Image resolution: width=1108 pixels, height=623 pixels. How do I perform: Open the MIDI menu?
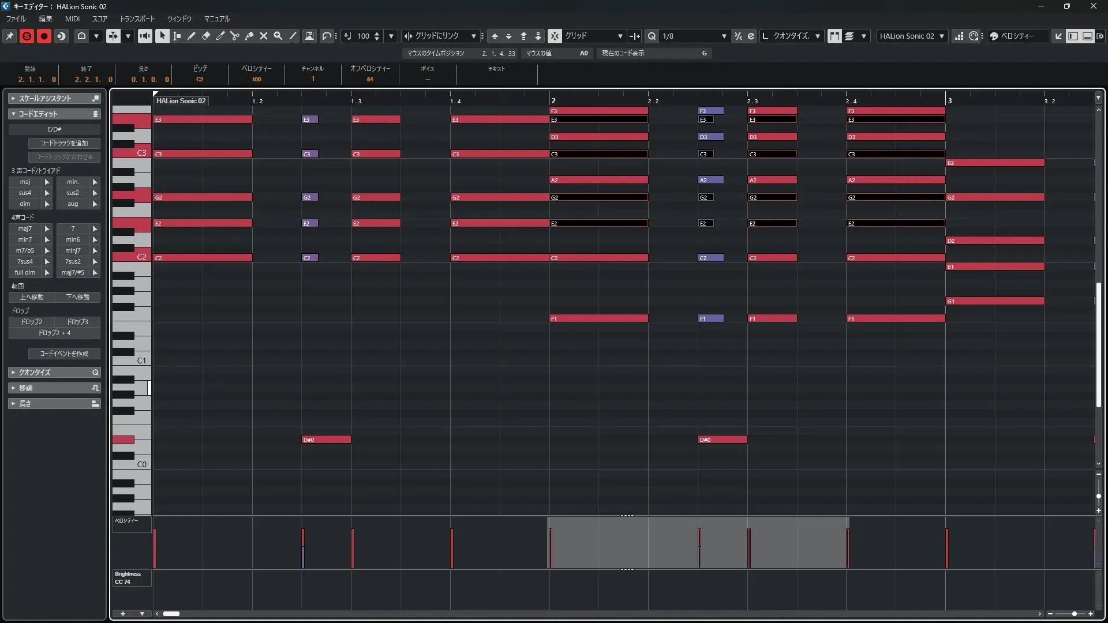point(72,19)
